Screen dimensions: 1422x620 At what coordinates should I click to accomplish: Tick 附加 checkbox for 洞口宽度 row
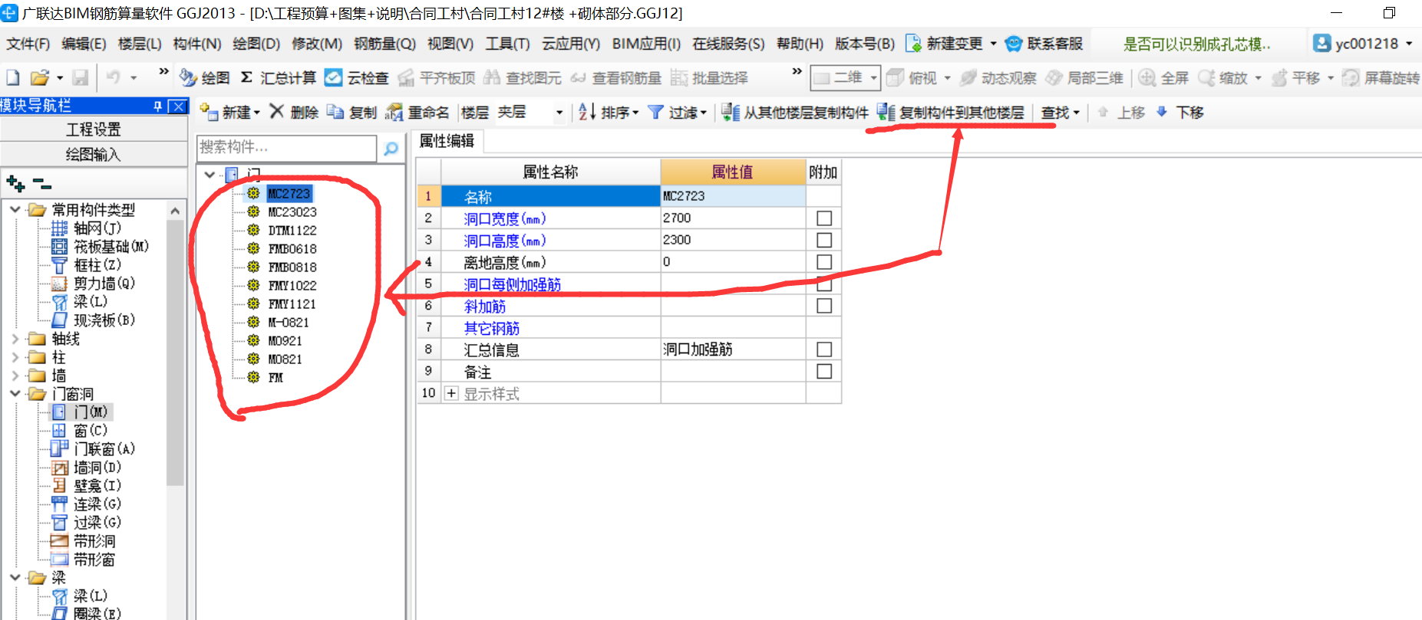click(824, 218)
